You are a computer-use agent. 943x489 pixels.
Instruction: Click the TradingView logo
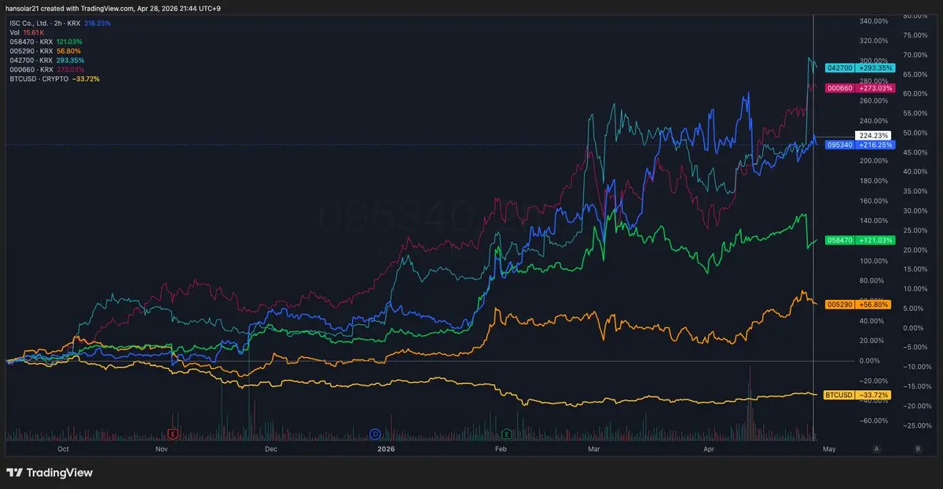[50, 473]
